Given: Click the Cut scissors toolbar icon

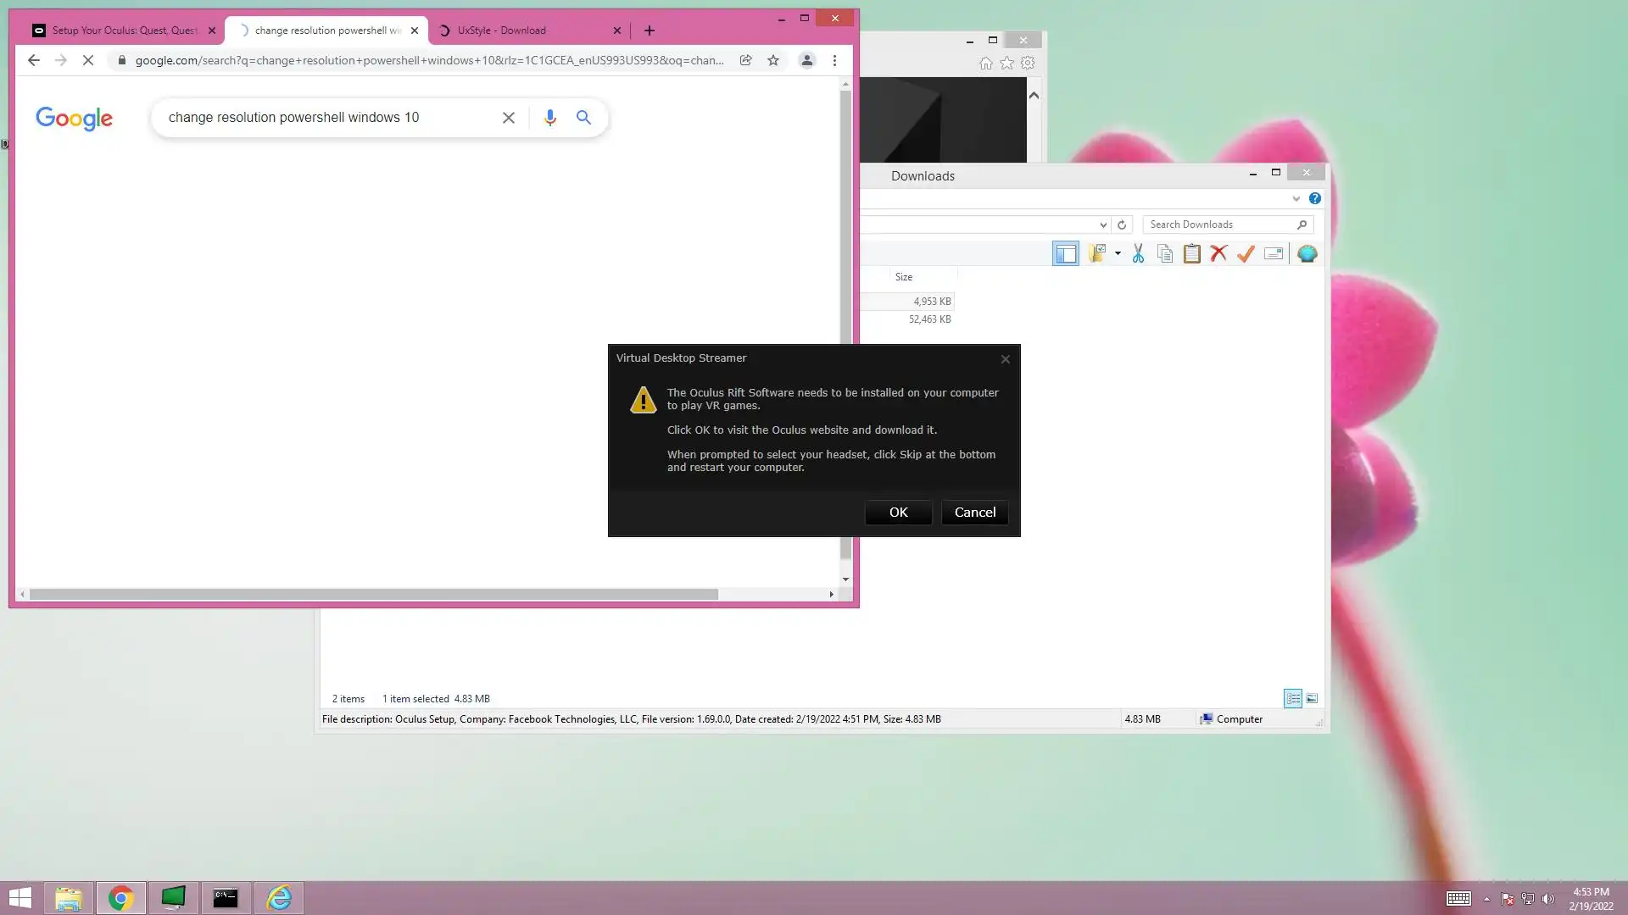Looking at the screenshot, I should [x=1138, y=253].
